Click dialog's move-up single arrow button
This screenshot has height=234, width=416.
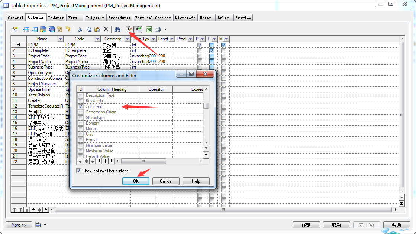click(93, 161)
